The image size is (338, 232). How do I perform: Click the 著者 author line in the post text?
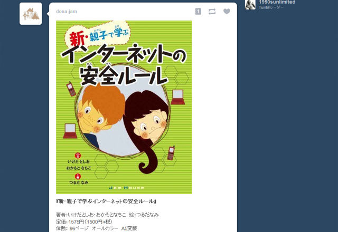coord(107,215)
